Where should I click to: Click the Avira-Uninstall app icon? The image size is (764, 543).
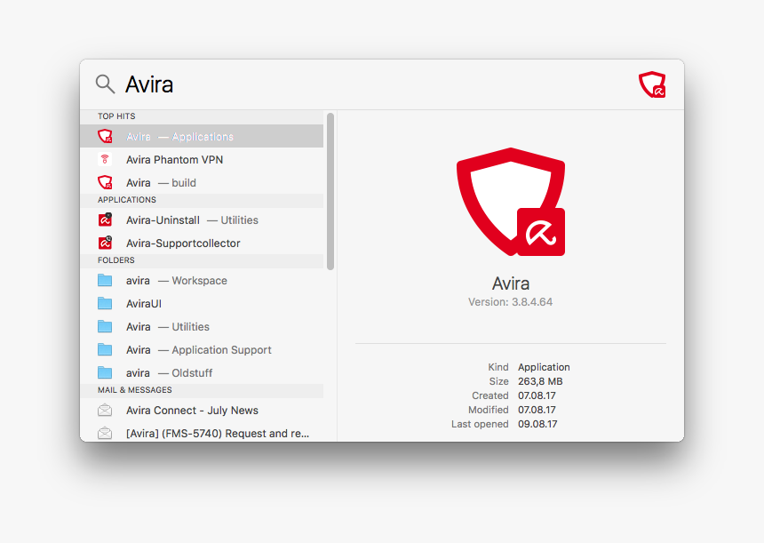[x=105, y=220]
